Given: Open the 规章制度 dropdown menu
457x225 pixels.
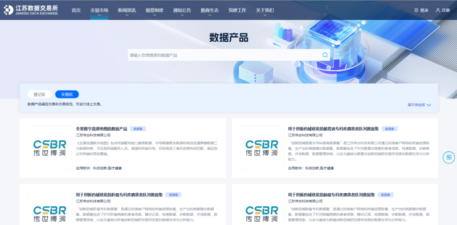Looking at the screenshot, I should coord(154,11).
